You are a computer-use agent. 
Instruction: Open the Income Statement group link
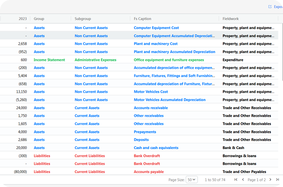pyautogui.click(x=49, y=60)
